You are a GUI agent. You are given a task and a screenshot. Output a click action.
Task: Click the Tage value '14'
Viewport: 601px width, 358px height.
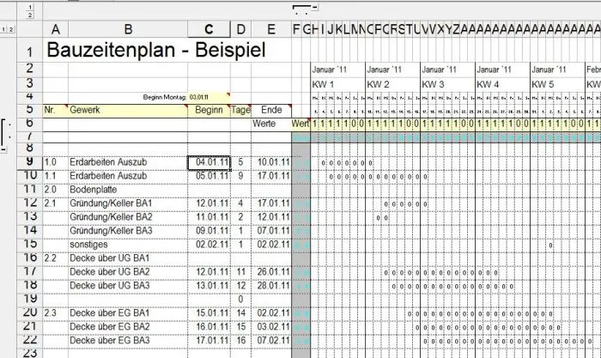[240, 313]
